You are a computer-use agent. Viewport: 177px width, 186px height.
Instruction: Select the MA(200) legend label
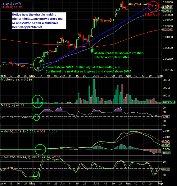click(x=11, y=7)
